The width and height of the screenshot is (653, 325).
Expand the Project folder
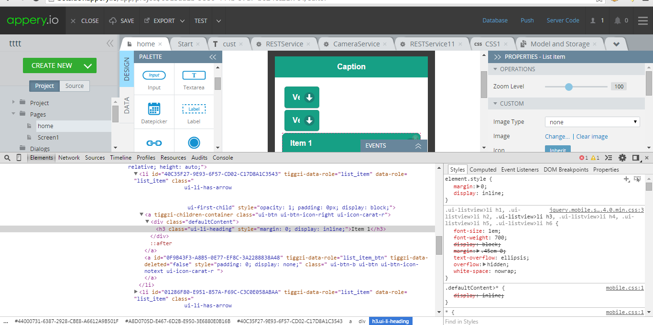tap(13, 102)
